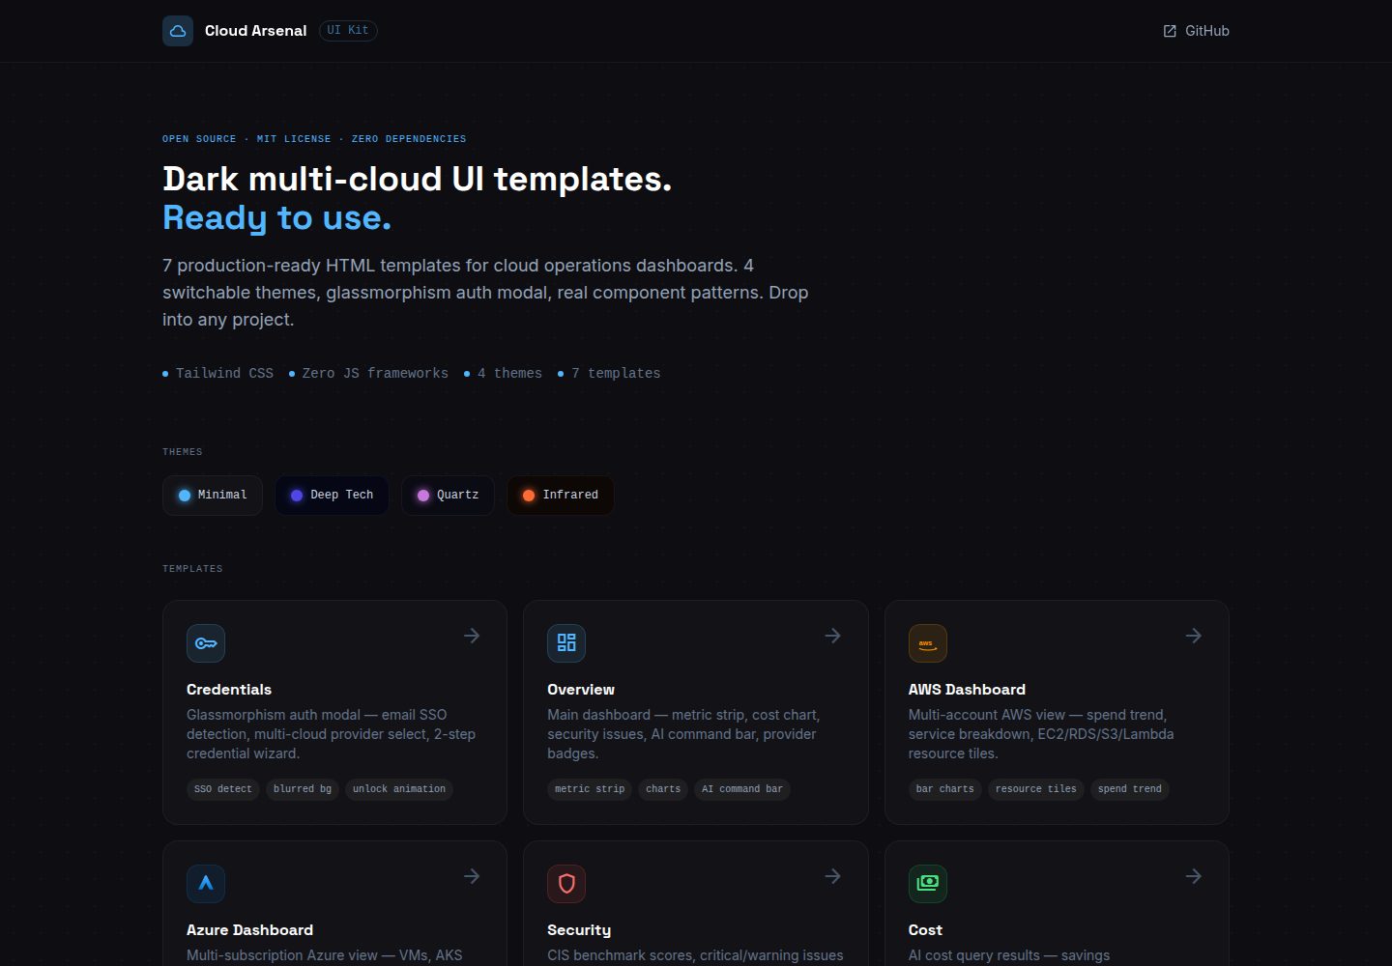Choose the Quartz theme

pos(448,496)
